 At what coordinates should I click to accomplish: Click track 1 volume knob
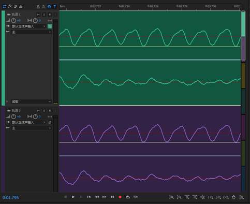13,21
